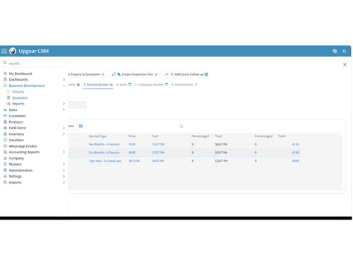The image size is (353, 265).
Task: Open Company menu item
Action: pyautogui.click(x=16, y=158)
